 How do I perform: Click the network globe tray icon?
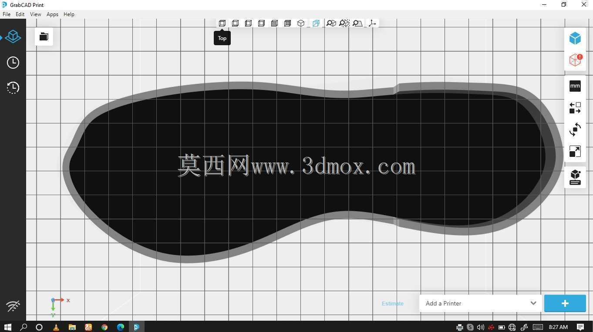click(x=512, y=327)
